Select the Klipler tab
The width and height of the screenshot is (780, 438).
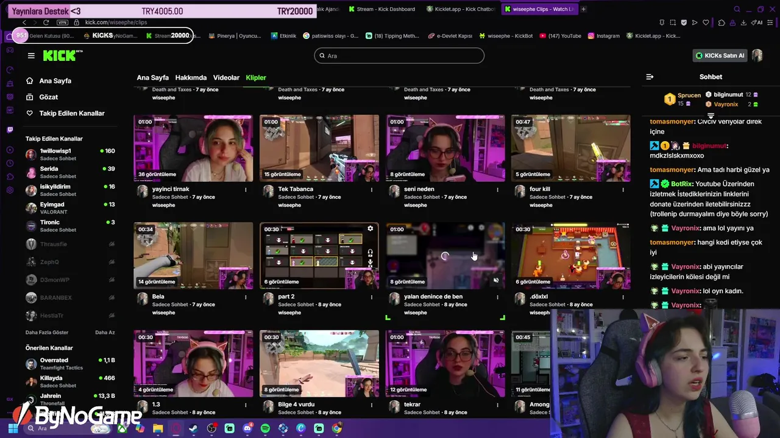(x=256, y=78)
